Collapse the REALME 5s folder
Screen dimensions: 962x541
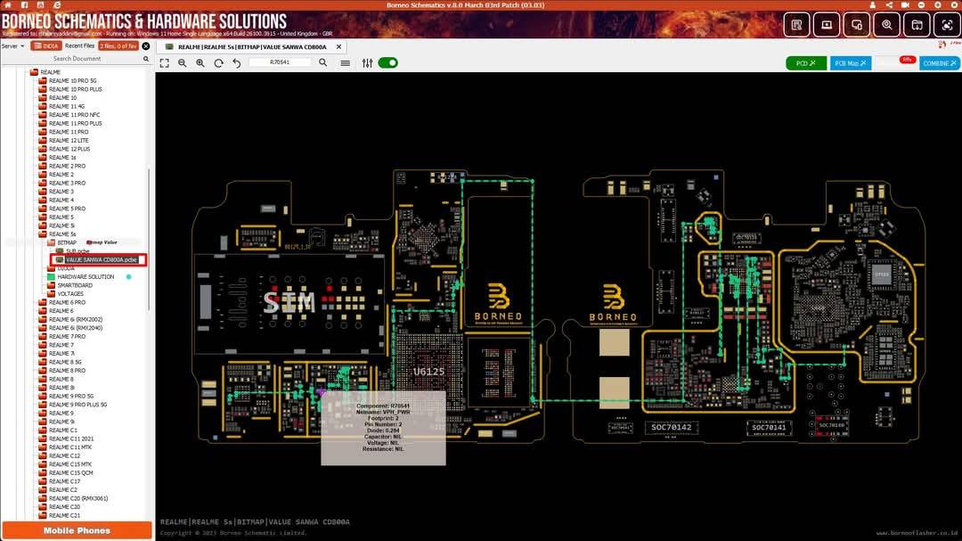(43, 234)
